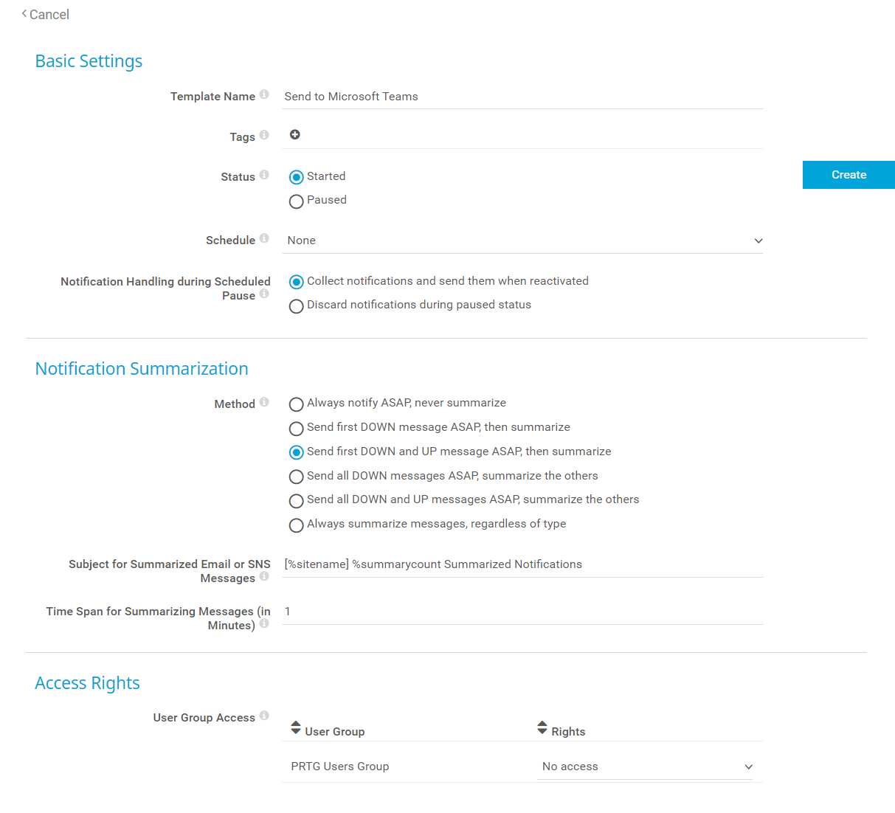Screen dimensions: 895x813
Task: Sort table by Rights column arrows
Action: 542,728
